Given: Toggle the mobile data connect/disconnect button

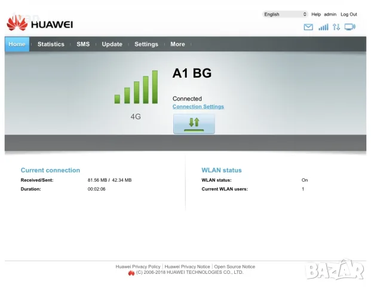Looking at the screenshot, I should click(x=194, y=124).
